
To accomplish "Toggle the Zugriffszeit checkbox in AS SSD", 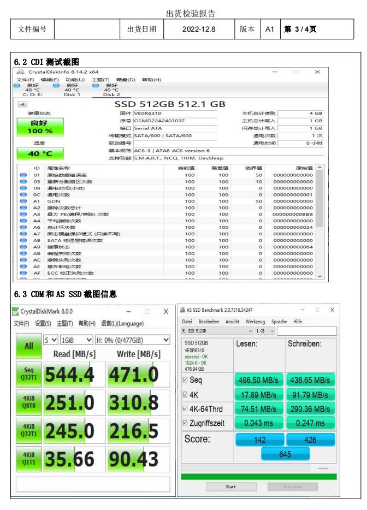I will point(185,423).
